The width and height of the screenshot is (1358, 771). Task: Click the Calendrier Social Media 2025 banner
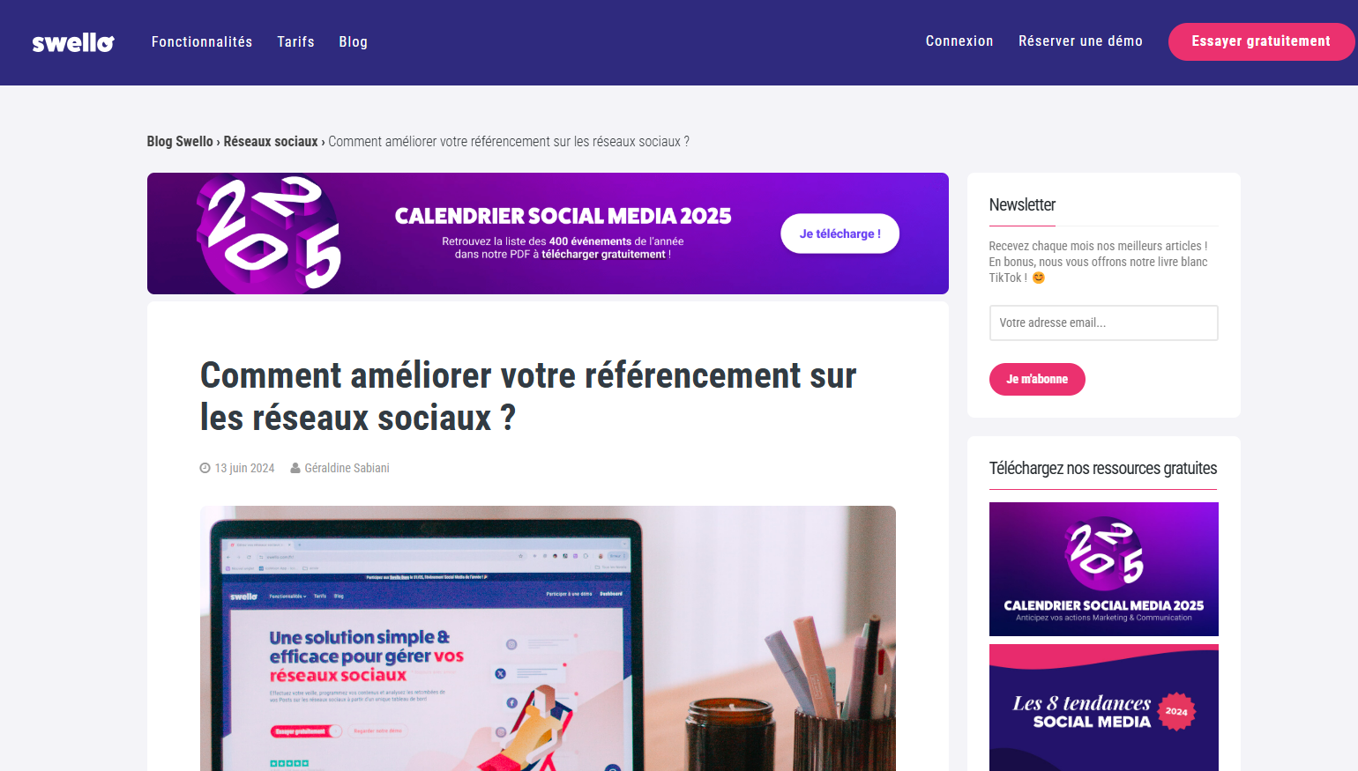[x=548, y=234]
